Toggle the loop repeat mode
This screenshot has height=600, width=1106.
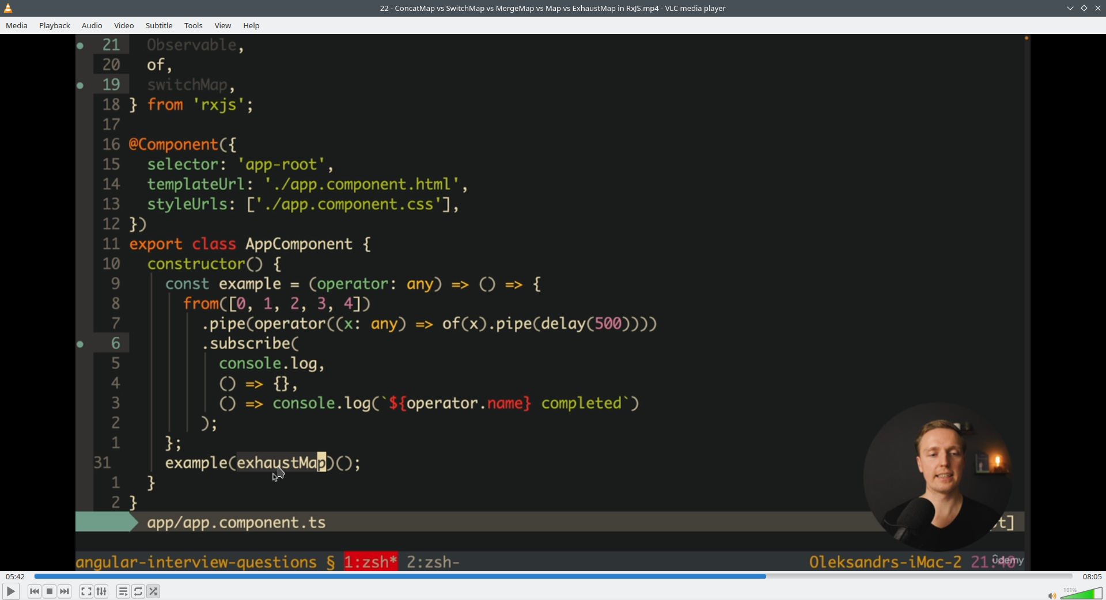tap(138, 591)
